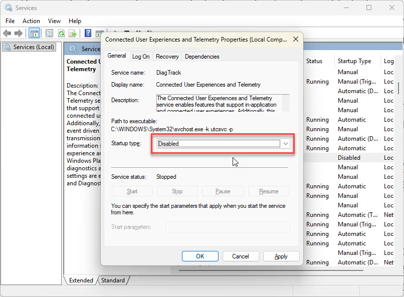Click OK in the Properties dialog

[x=200, y=256]
